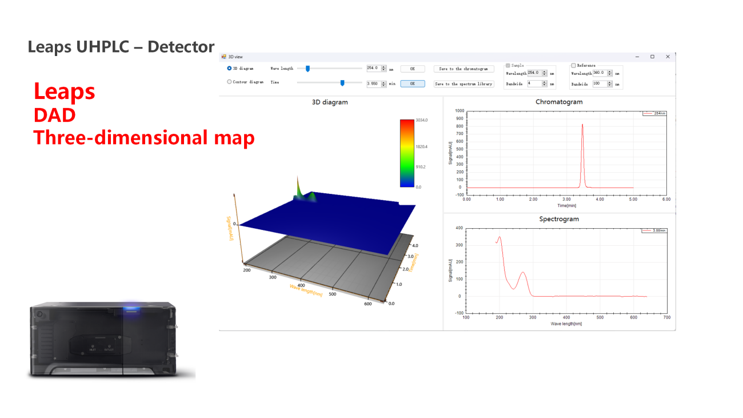
Task: Close the 3D view window
Action: tap(668, 57)
